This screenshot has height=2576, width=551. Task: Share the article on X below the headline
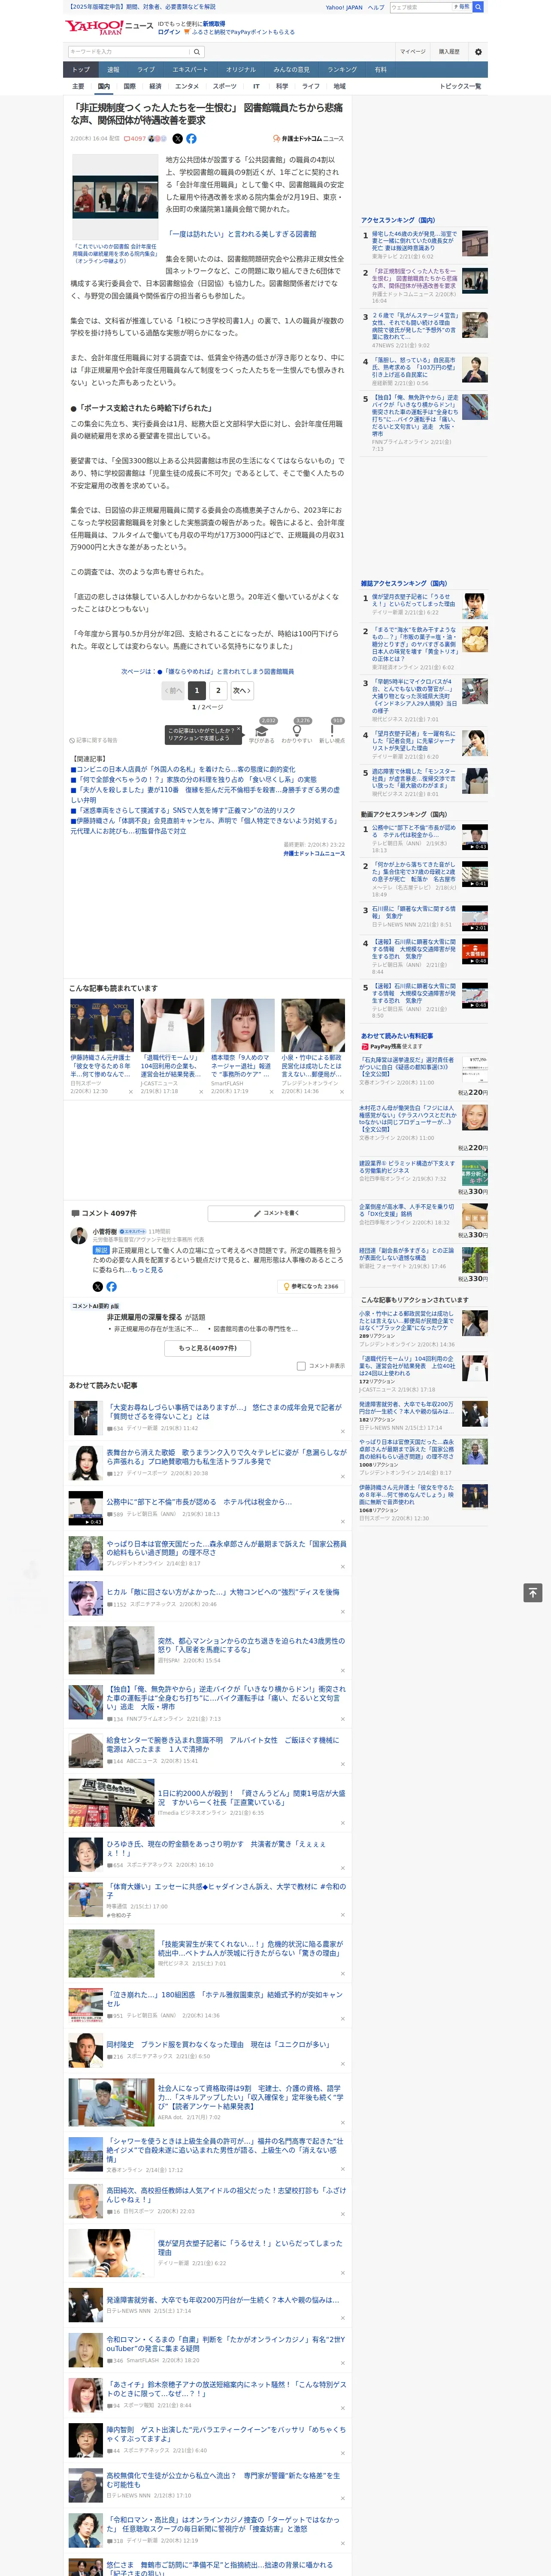click(x=178, y=139)
